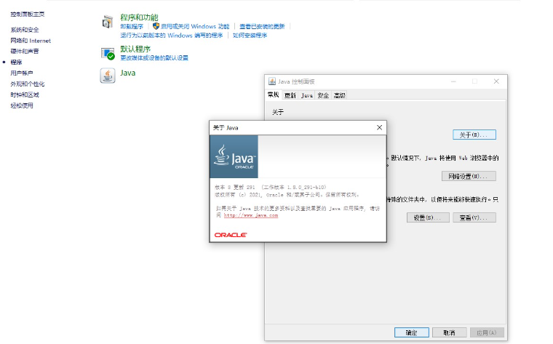This screenshot has width=553, height=344.
Task: Switch to the 更新 tab in Java 控制面板
Action: pos(290,95)
